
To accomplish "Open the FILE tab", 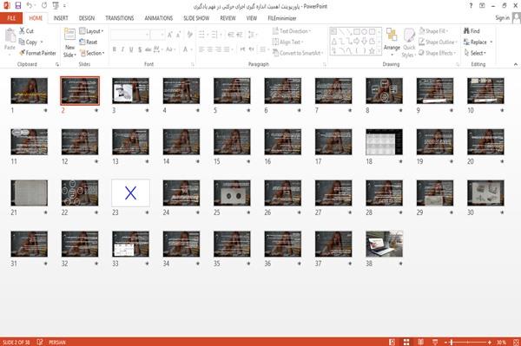I will (11, 18).
